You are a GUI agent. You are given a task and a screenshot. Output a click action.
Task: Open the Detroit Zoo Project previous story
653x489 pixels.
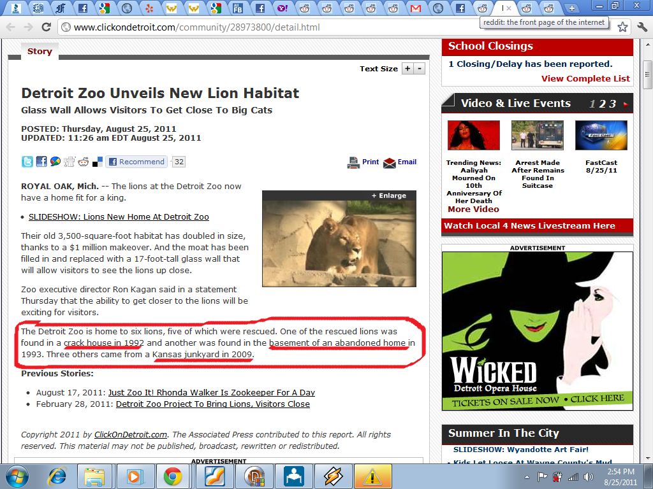213,404
